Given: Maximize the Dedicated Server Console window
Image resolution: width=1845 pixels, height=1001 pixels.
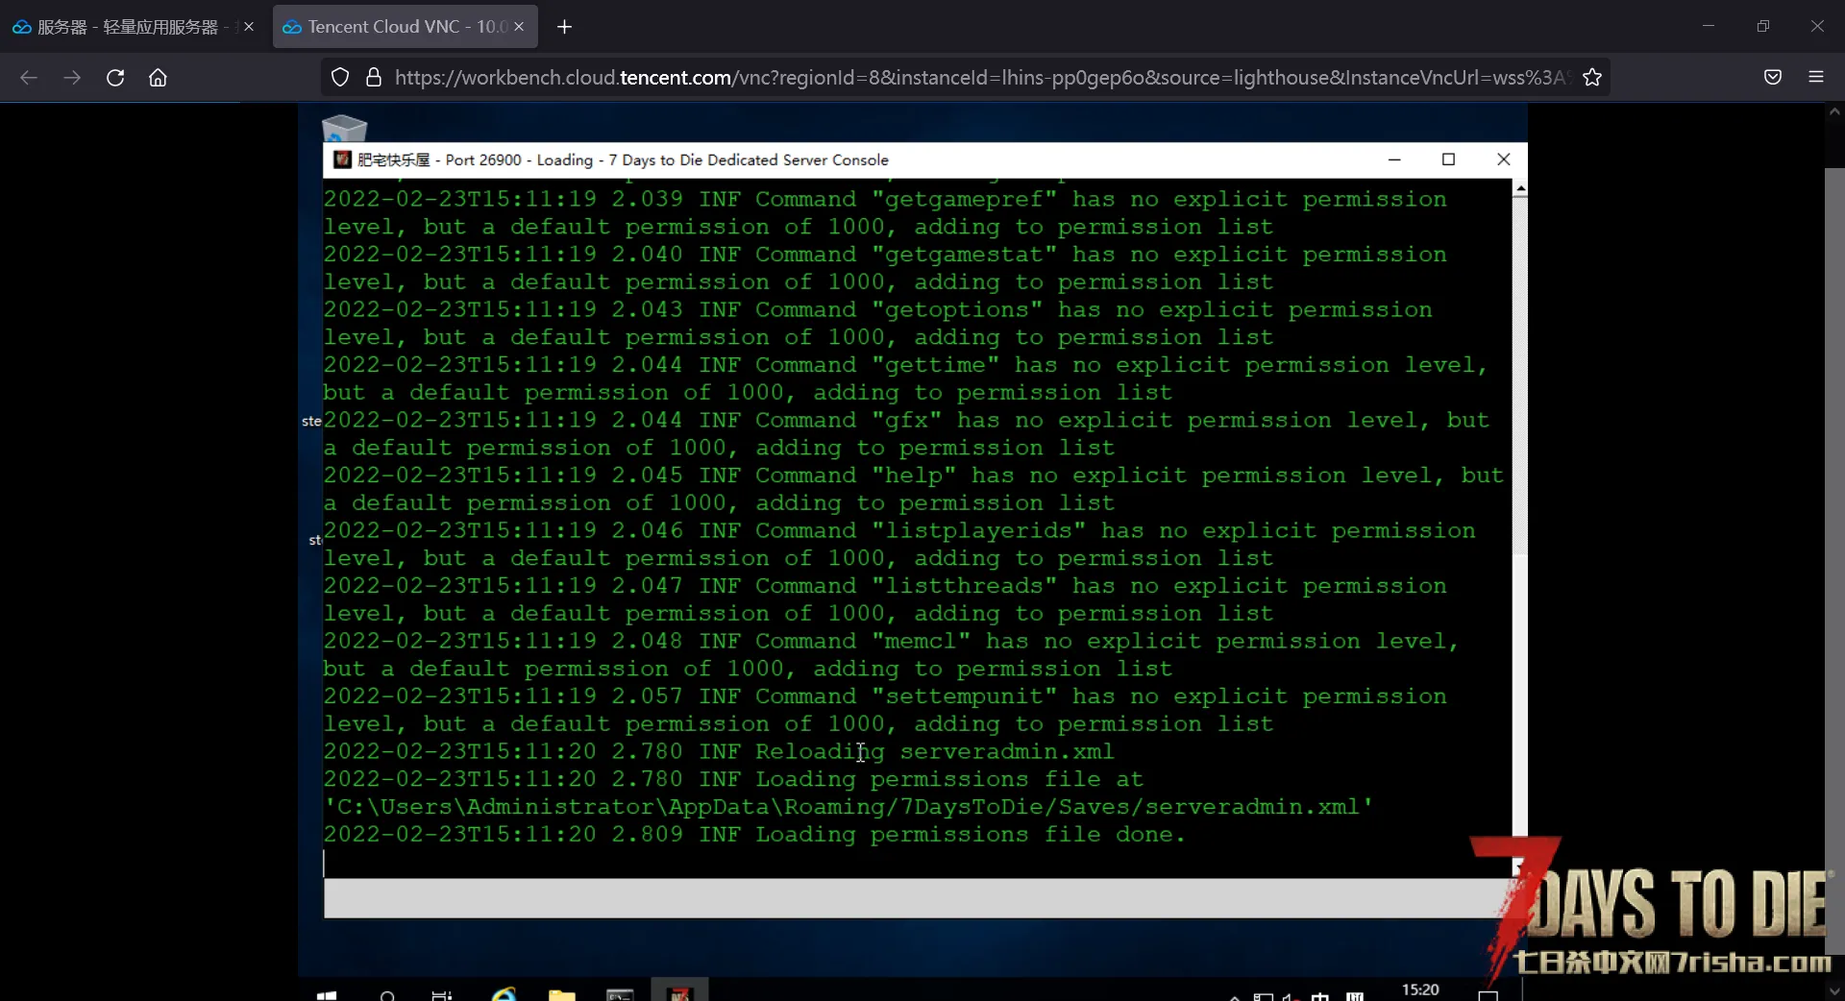Looking at the screenshot, I should point(1449,159).
